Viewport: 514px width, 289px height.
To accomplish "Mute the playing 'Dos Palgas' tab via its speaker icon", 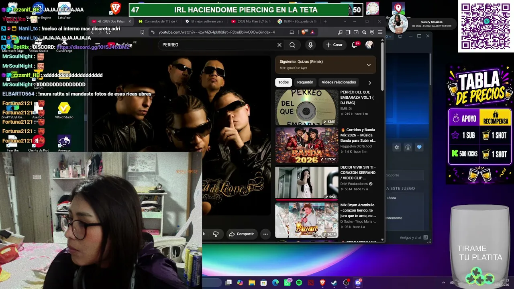I will (99, 21).
